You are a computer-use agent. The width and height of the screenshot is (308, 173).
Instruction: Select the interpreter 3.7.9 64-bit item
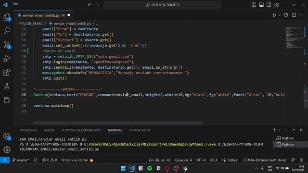264,160
